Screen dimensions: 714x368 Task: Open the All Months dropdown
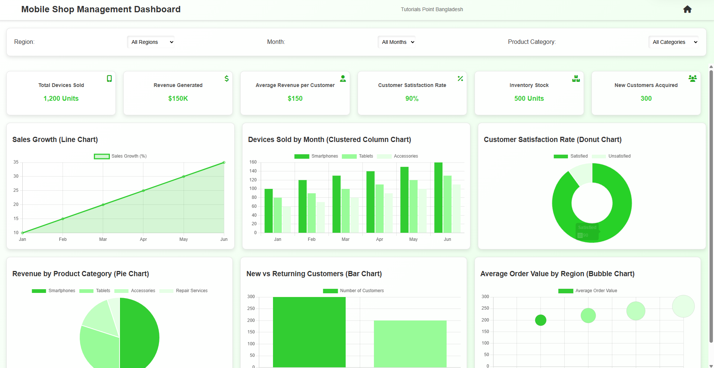pos(397,42)
